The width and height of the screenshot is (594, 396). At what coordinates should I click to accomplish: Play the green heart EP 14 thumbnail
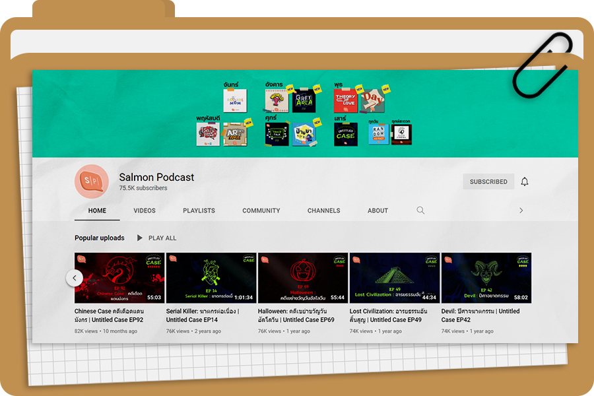pos(211,278)
